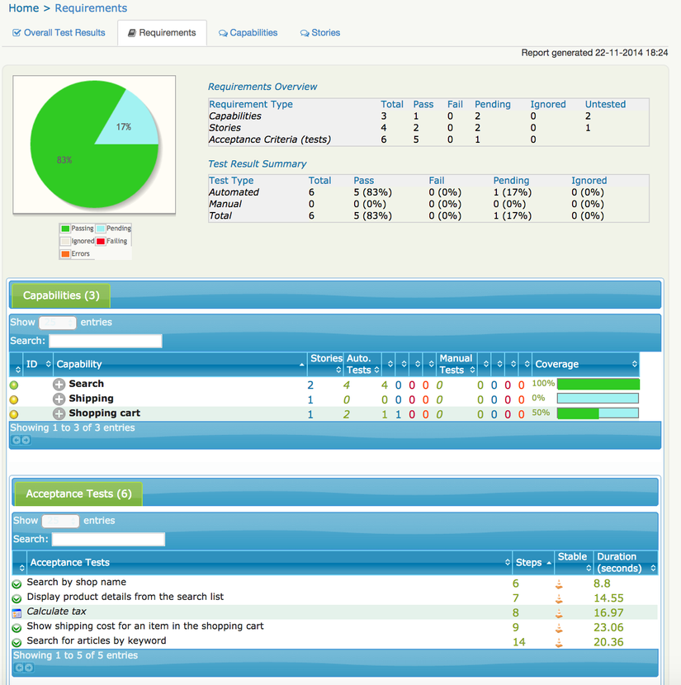Open the Overall Test Results tab

click(x=59, y=33)
